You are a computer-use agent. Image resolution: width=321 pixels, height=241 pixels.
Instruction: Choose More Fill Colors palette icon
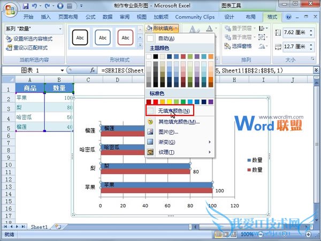pyautogui.click(x=150, y=122)
